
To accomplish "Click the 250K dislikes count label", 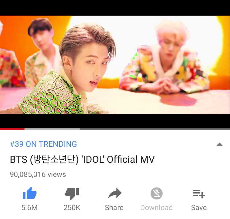I will (72, 208).
